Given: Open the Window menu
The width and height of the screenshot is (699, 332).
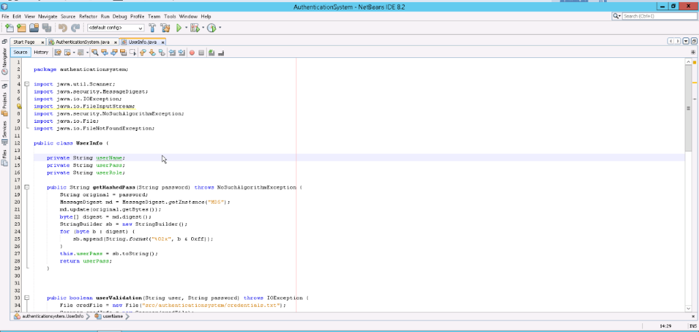Looking at the screenshot, I should [x=188, y=16].
